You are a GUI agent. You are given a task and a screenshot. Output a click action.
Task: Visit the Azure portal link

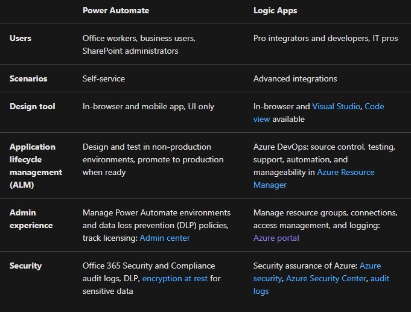[x=276, y=238]
